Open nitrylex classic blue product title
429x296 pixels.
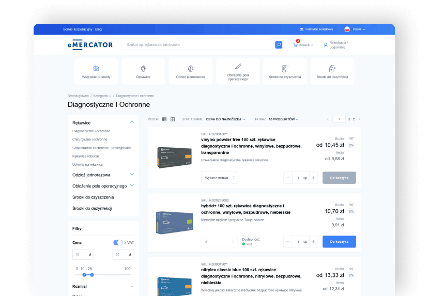251,276
